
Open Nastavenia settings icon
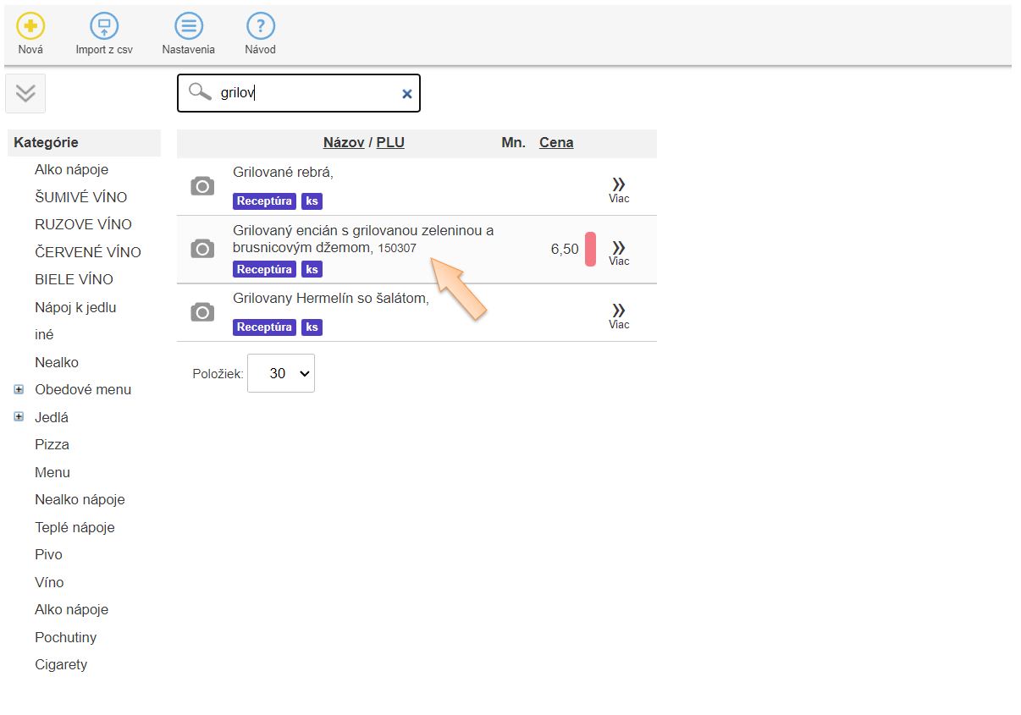(x=188, y=26)
